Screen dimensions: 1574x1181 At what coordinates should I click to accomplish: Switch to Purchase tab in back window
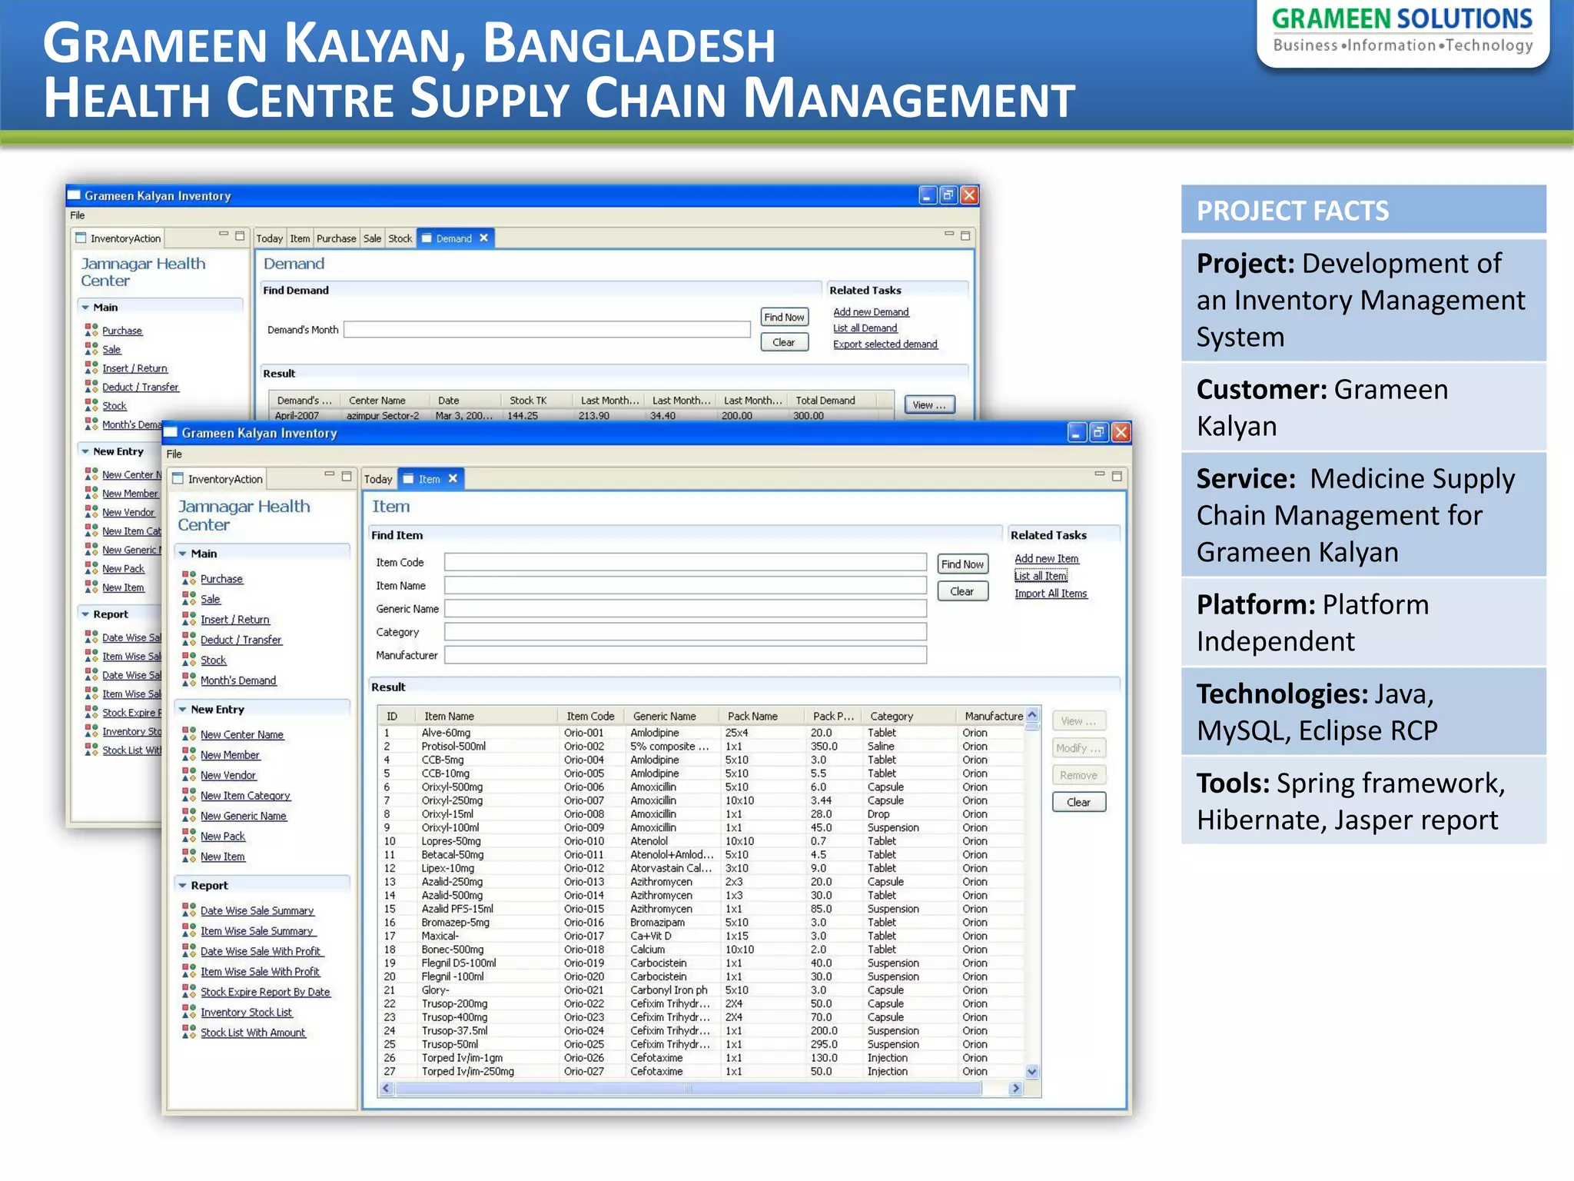[x=336, y=238]
